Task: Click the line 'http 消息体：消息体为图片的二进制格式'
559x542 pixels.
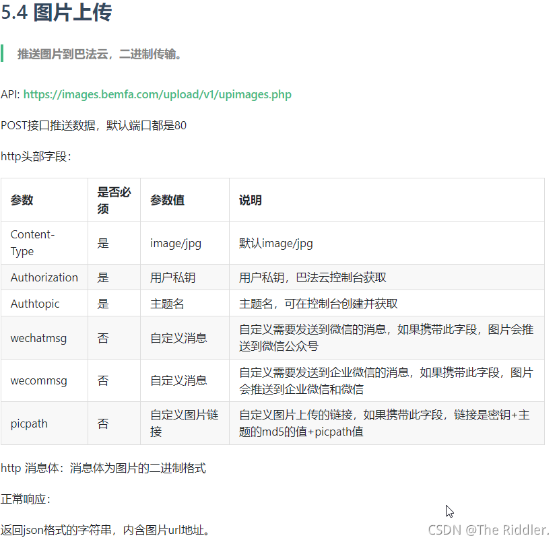Action: click(104, 468)
